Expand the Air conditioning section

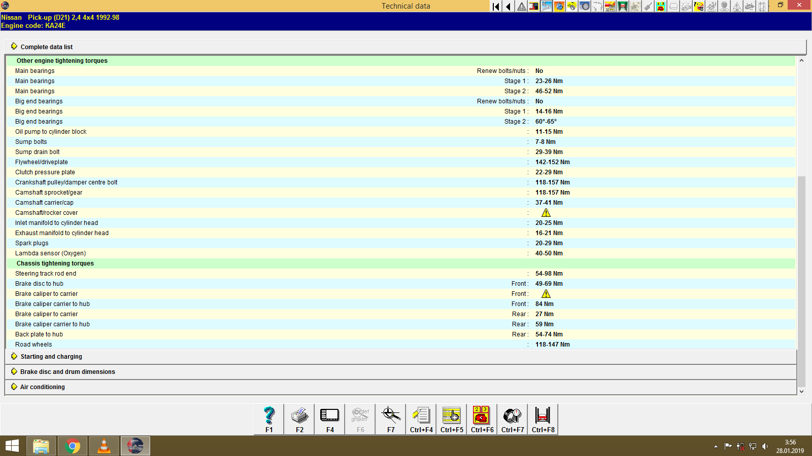point(42,387)
